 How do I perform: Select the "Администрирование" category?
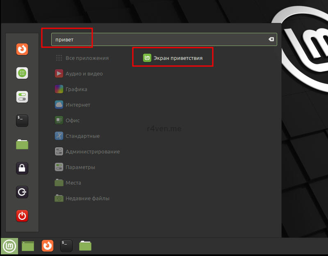click(x=92, y=152)
